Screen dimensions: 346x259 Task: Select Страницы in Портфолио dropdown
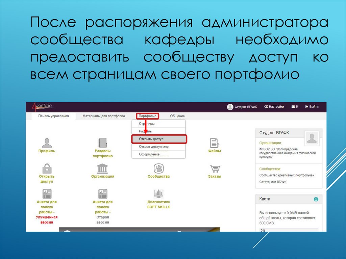158,124
